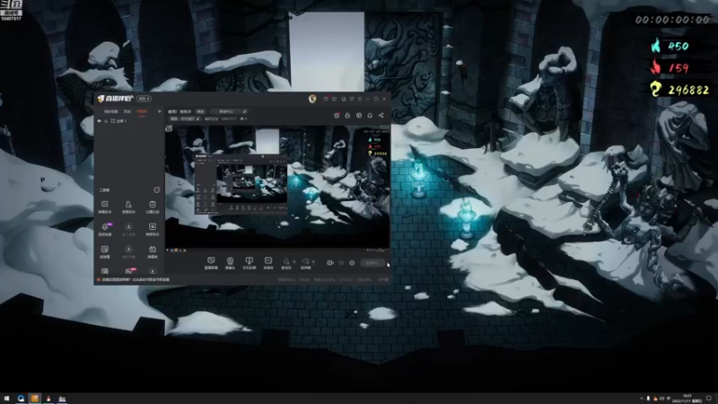Click the pill button after the room title text

tap(200, 111)
